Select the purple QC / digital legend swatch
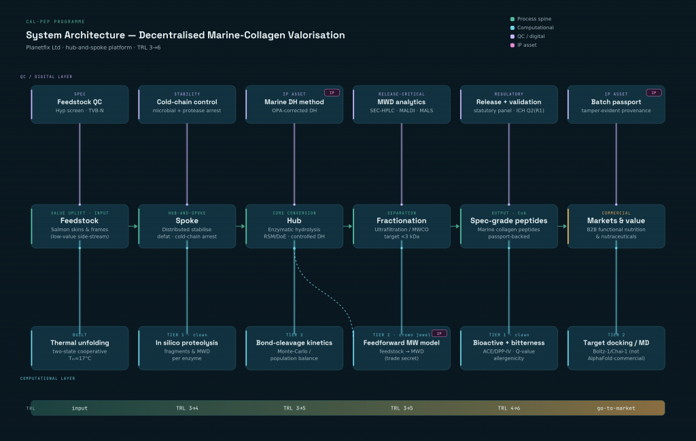Viewport: 696px width, 441px height. (x=512, y=37)
